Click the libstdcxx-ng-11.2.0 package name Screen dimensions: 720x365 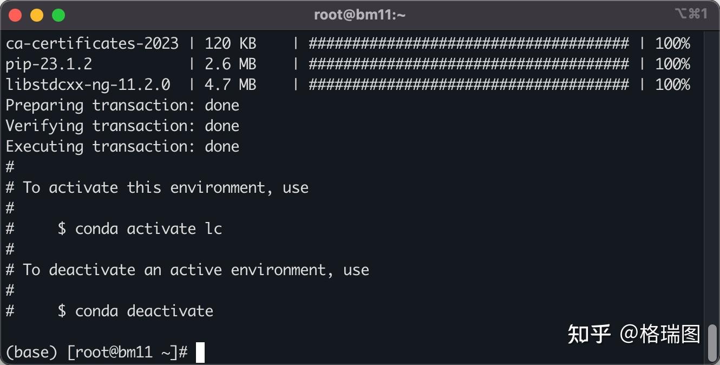[88, 85]
